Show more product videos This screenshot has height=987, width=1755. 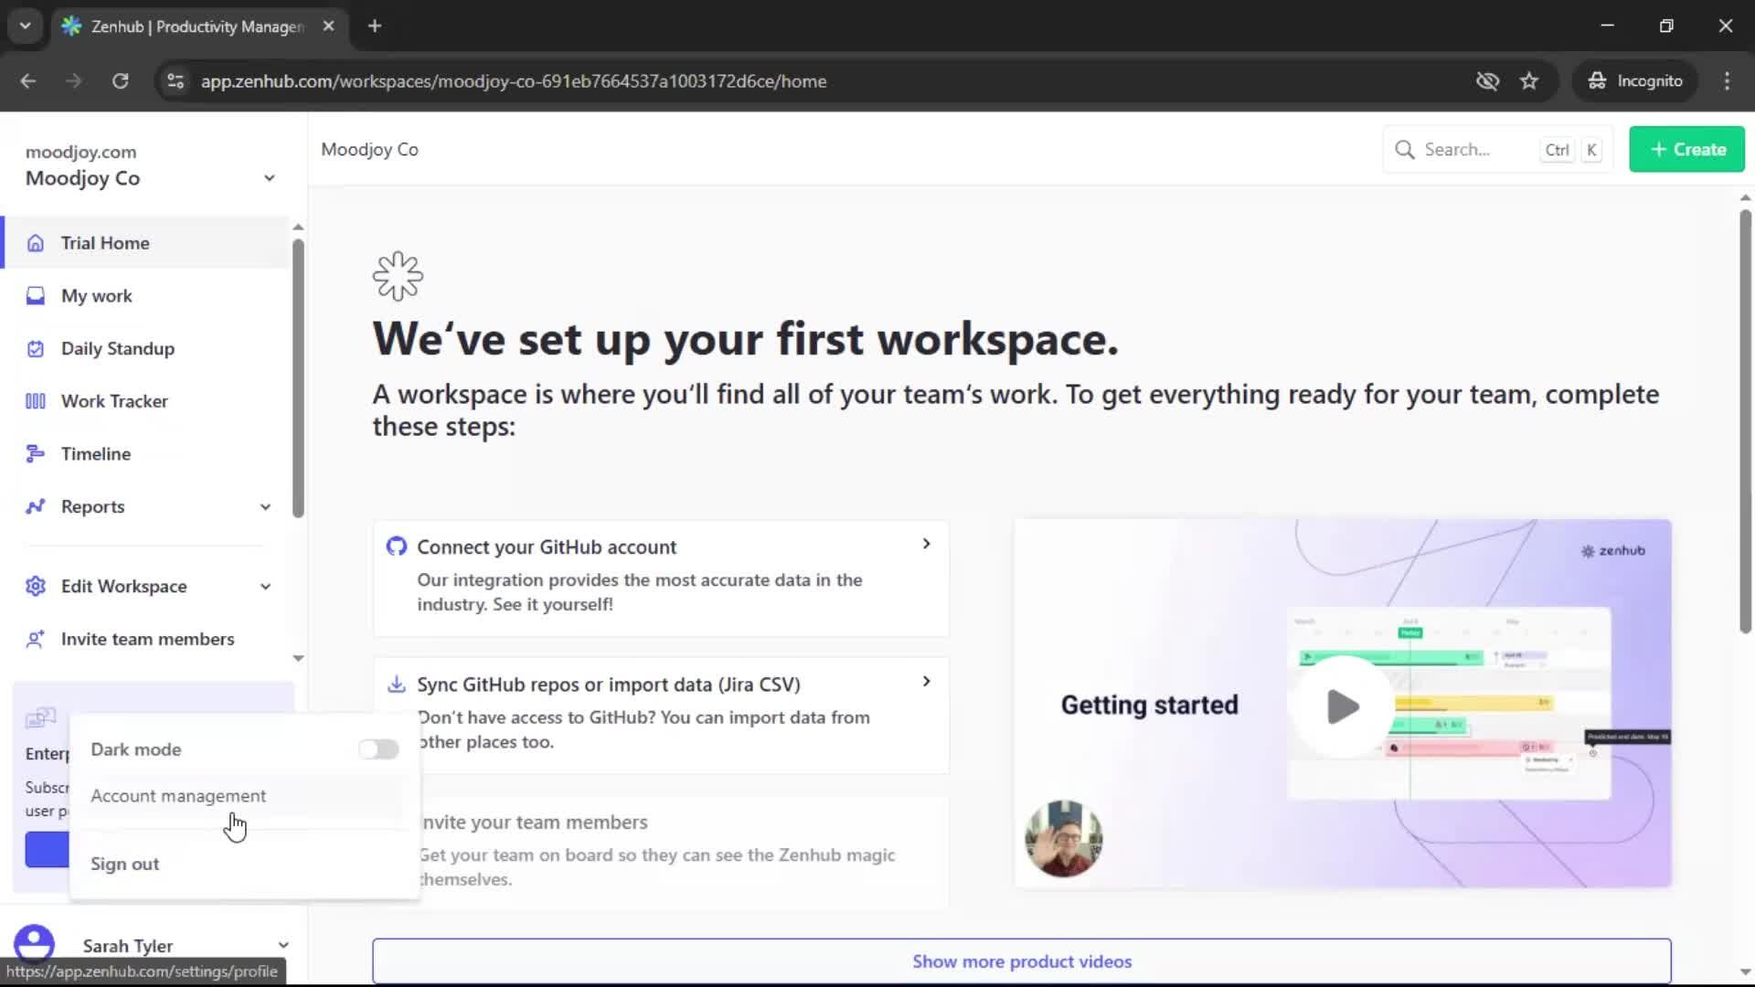click(x=1021, y=960)
